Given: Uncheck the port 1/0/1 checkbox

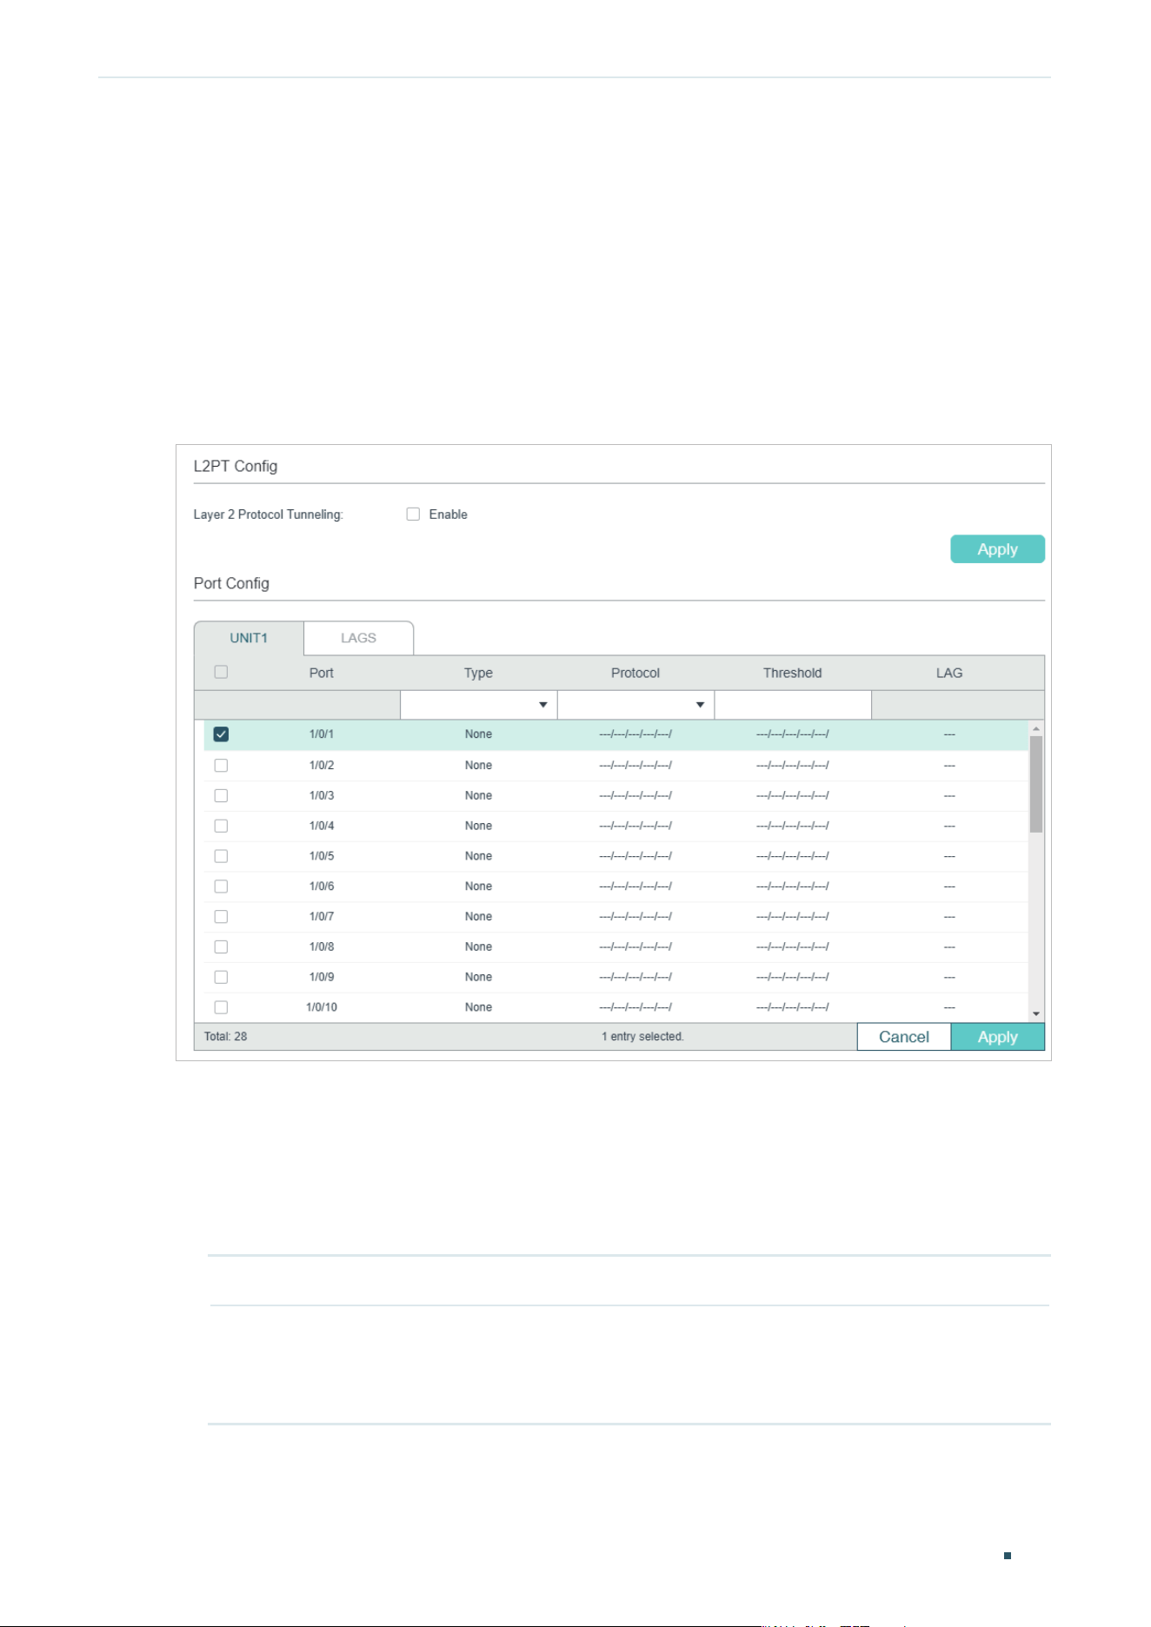Looking at the screenshot, I should 221,734.
